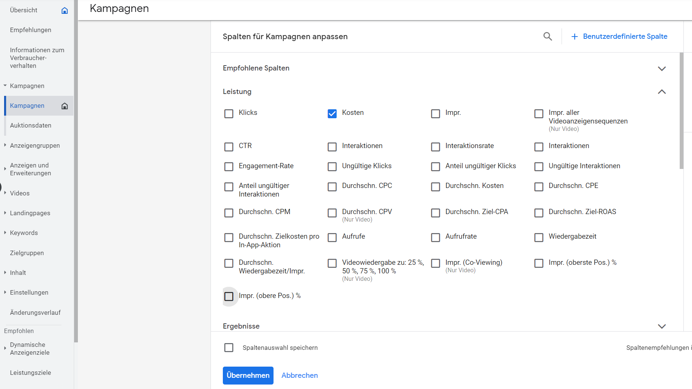Image resolution: width=692 pixels, height=389 pixels.
Task: Expand the Empfohlene Spalten section chevron
Action: [x=662, y=69]
